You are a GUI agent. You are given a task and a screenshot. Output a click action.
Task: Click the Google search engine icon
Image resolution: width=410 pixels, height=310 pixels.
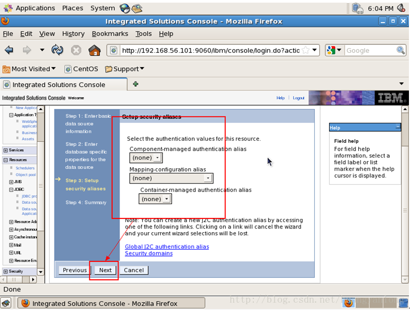[331, 50]
